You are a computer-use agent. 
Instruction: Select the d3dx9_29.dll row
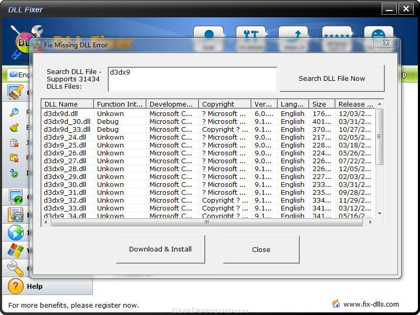click(208, 177)
